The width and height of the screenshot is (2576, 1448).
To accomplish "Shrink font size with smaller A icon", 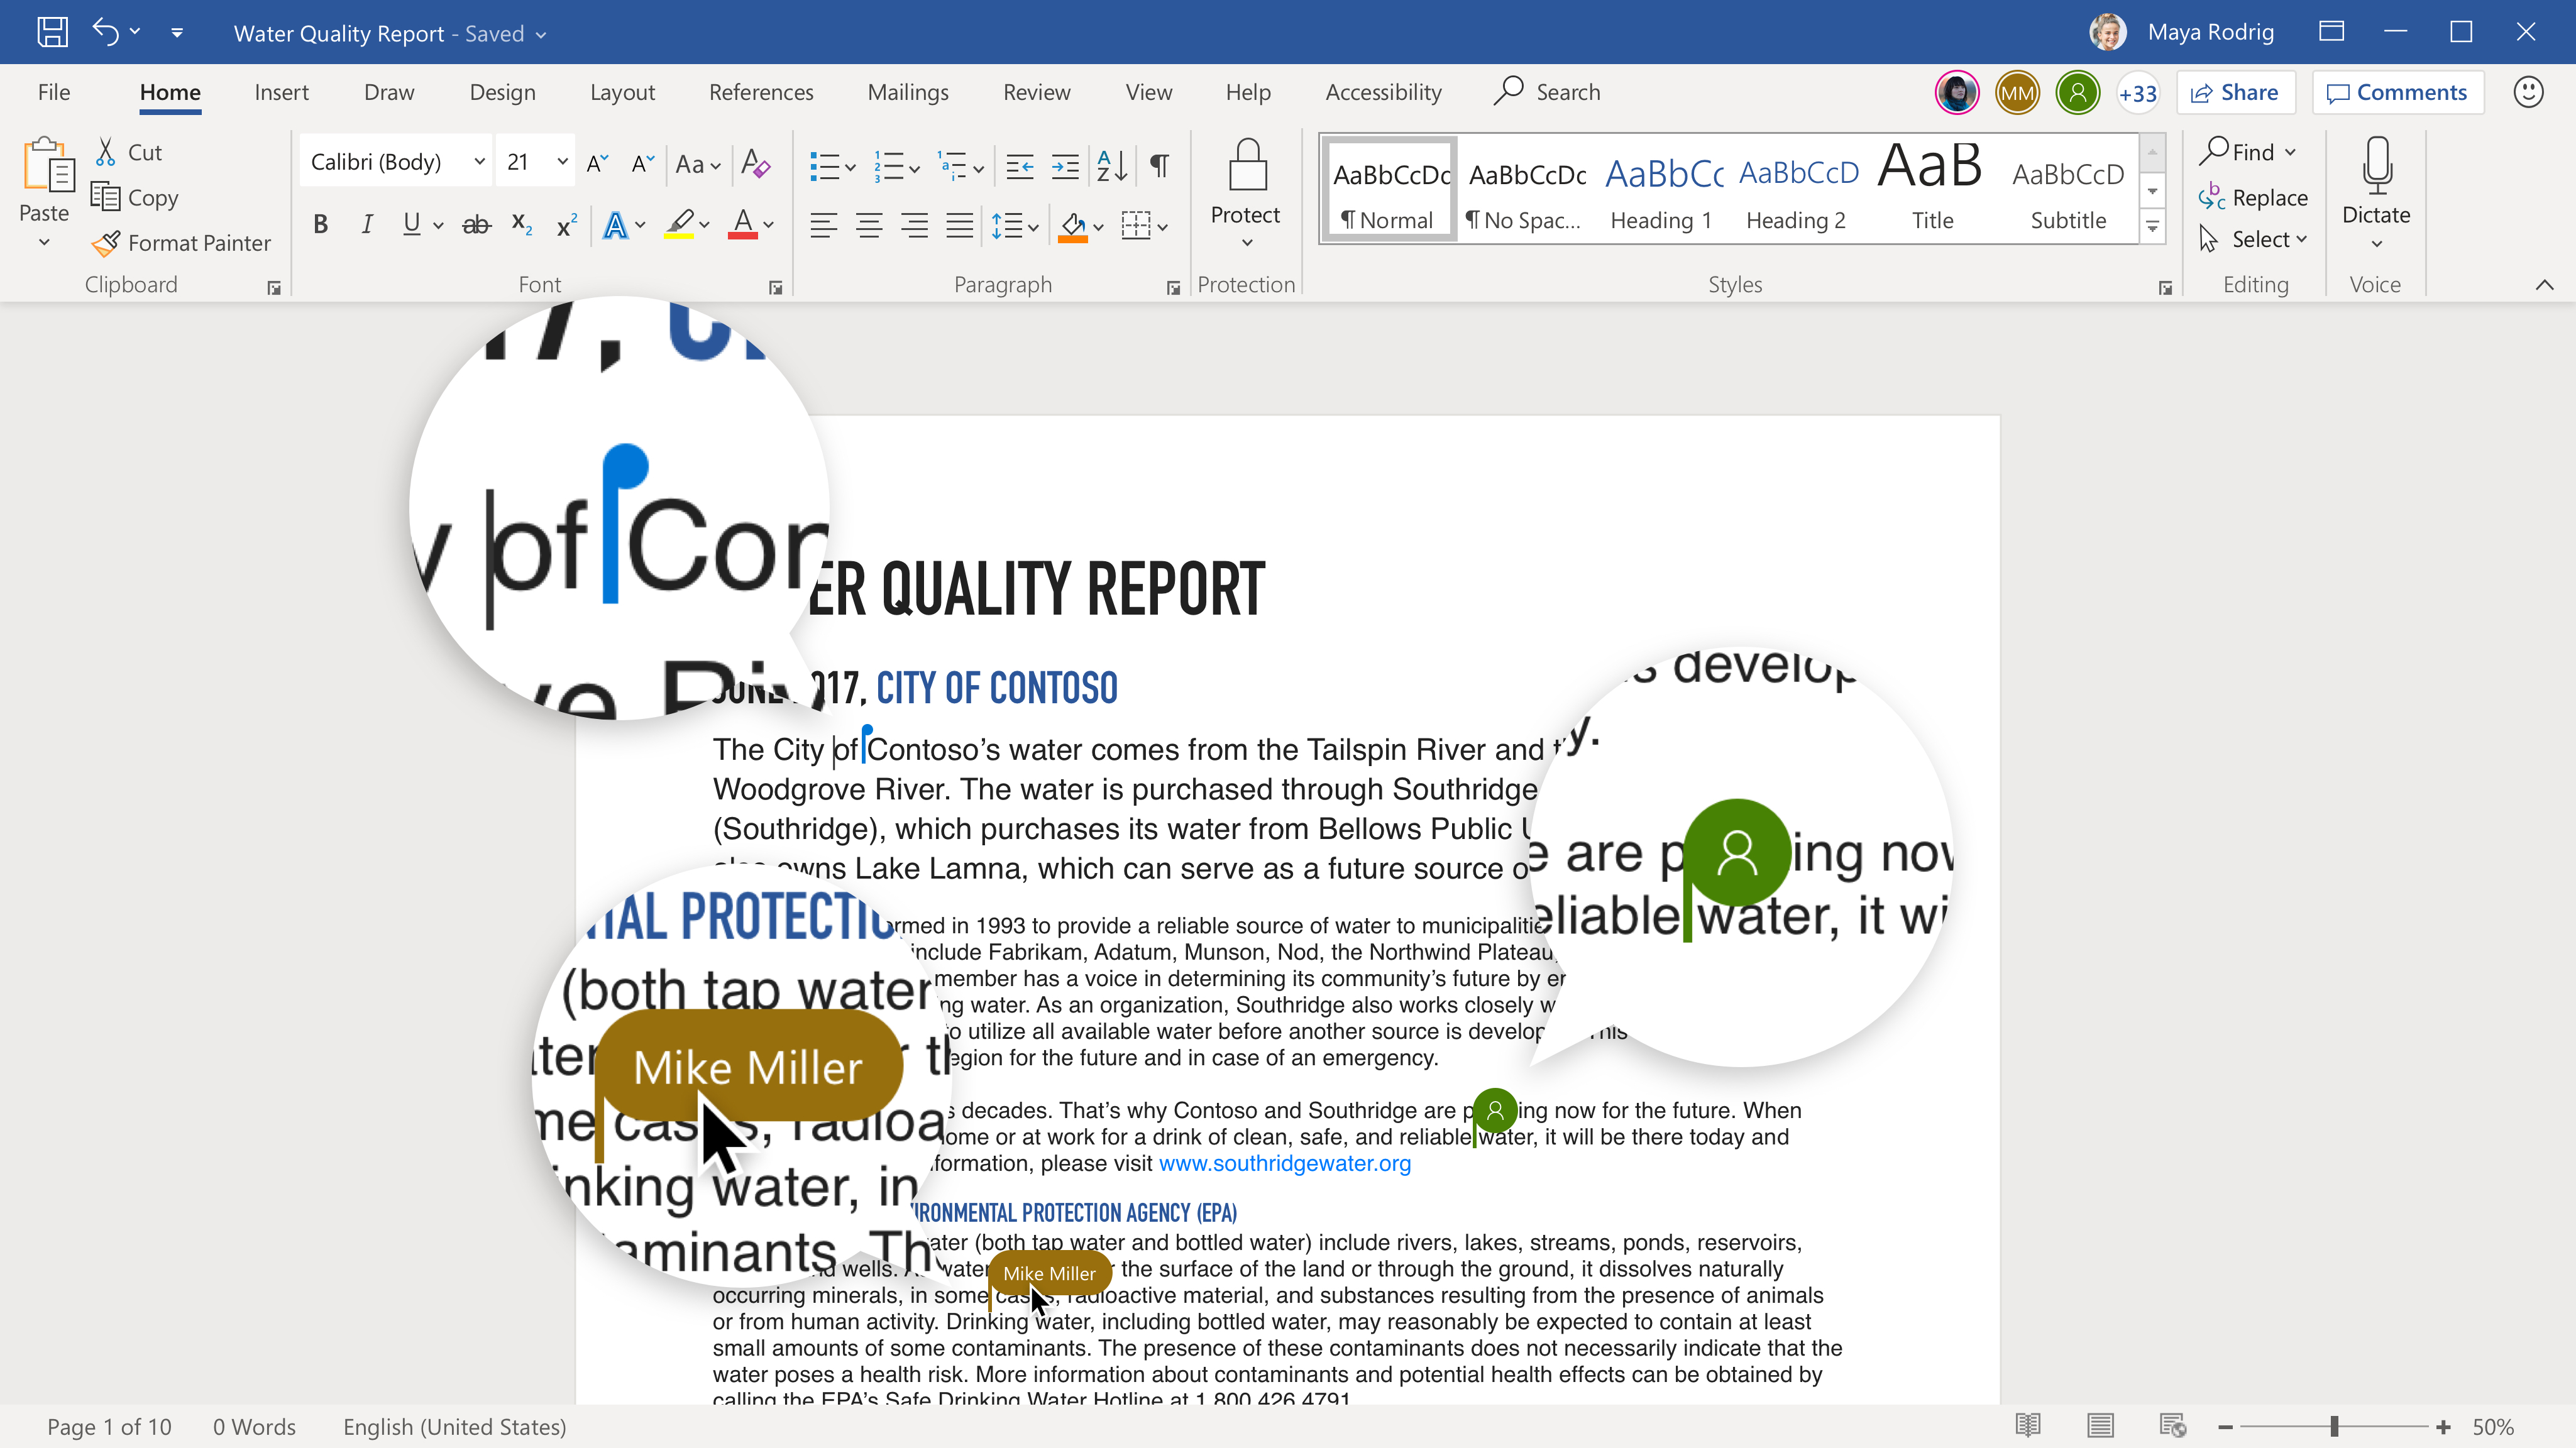I will pyautogui.click(x=642, y=163).
